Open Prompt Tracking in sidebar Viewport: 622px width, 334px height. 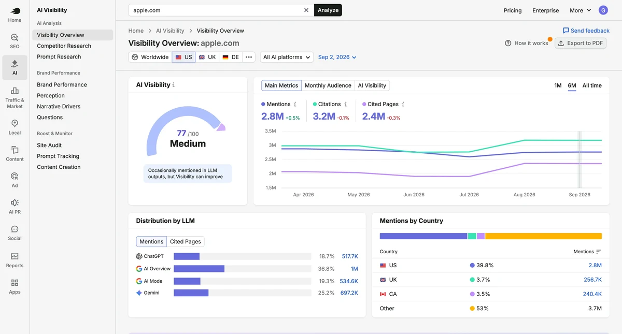coord(58,156)
